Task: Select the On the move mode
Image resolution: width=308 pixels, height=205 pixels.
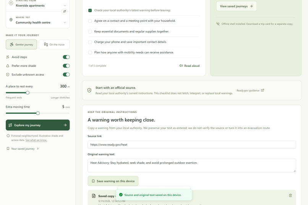Action: click(54, 45)
